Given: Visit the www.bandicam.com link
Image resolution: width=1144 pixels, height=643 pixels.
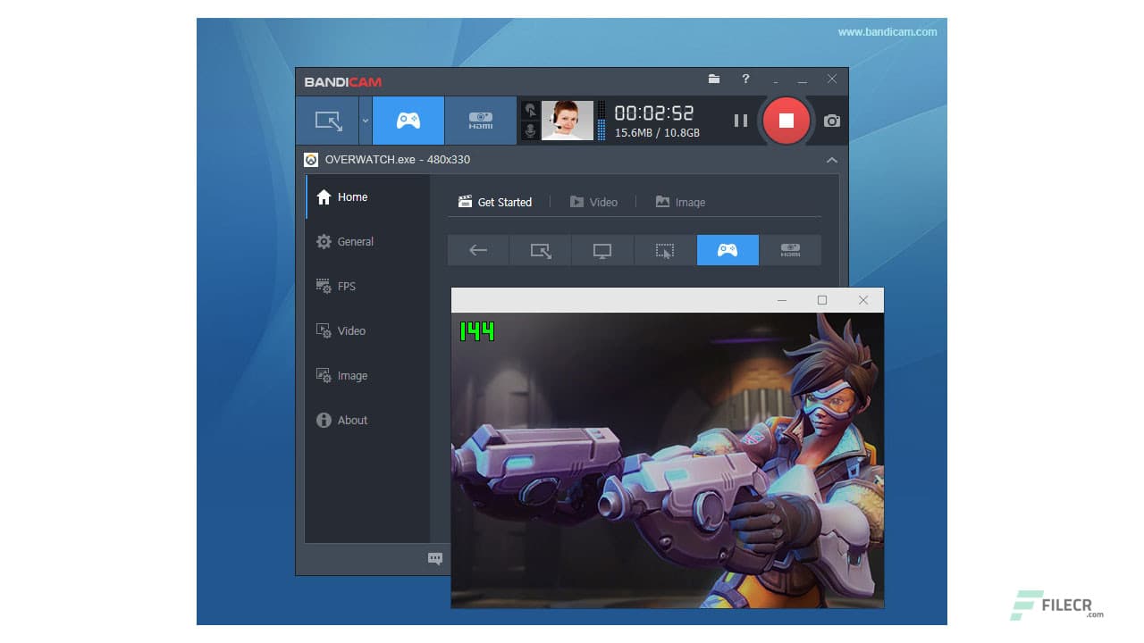Looking at the screenshot, I should coord(887,31).
